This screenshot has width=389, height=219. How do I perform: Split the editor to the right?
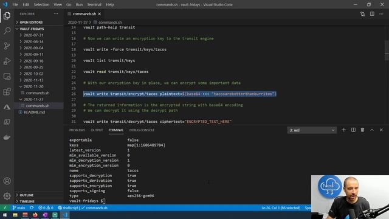point(372,14)
